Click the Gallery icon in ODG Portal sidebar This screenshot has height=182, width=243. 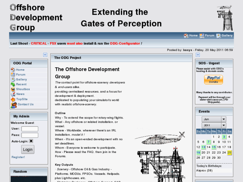(x=13, y=79)
